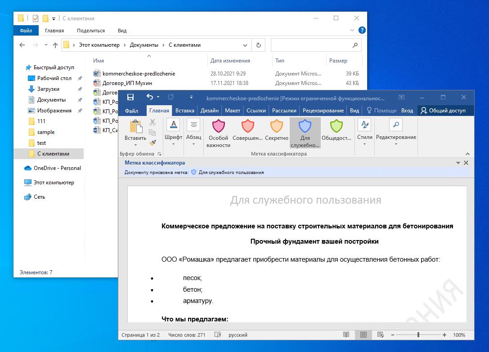The image size is (489, 352).
Task: Sort by Дата изменения column header
Action: point(230,61)
